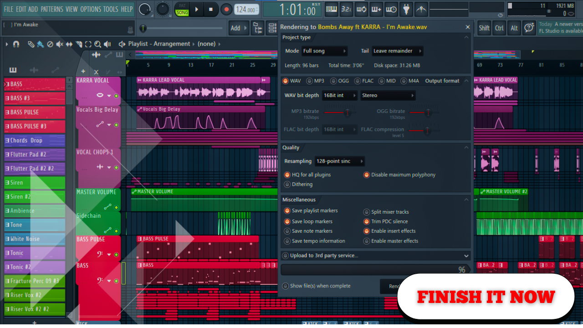Click the record button in transport
This screenshot has height=328, width=583.
coord(226,9)
